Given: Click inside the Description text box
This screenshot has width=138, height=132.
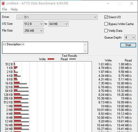Looking at the screenshot, I should coord(43,48).
